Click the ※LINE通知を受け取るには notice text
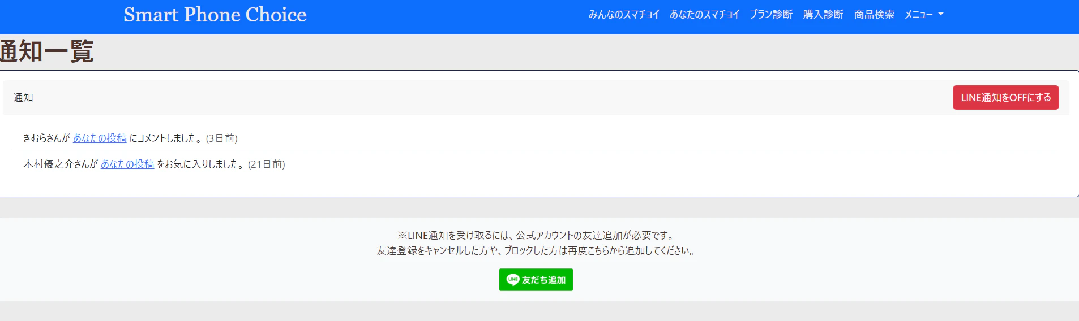Image resolution: width=1079 pixels, height=321 pixels. point(536,236)
